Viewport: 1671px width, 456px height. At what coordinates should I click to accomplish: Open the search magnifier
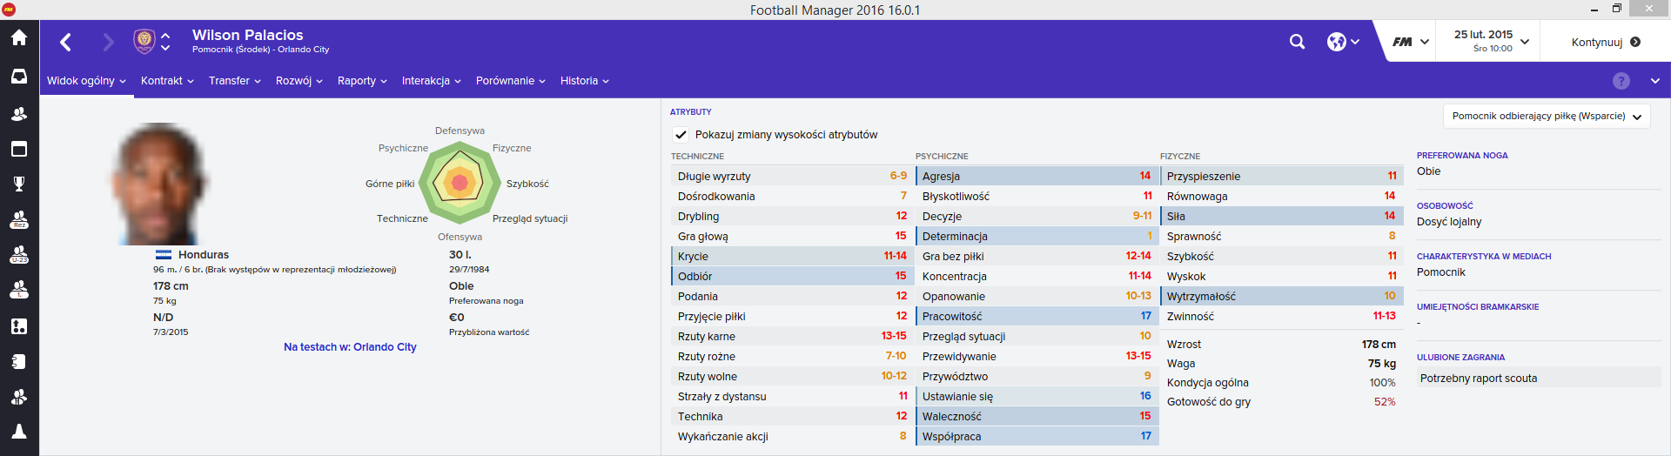pyautogui.click(x=1297, y=42)
